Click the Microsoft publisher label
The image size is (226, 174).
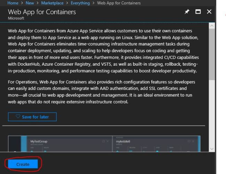tap(16, 18)
